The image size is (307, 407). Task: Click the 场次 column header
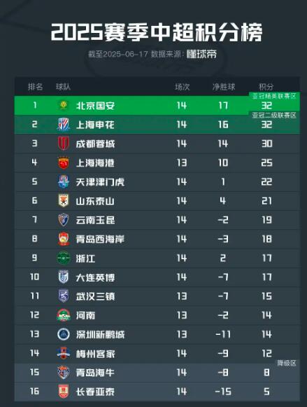(x=182, y=87)
